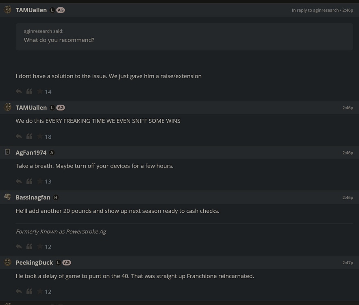This screenshot has height=305, width=359.
Task: Reply to PeekingDuck's Franchione comment
Action: pos(19,291)
